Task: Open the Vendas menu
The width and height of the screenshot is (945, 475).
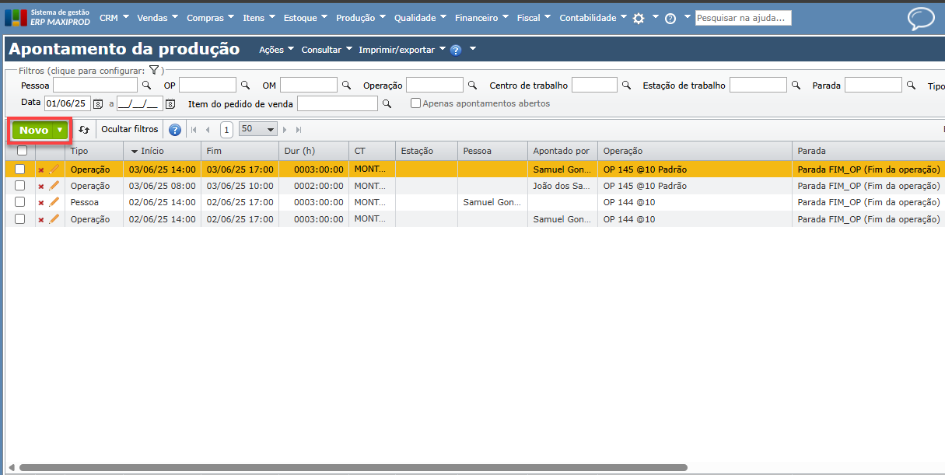Action: 157,18
